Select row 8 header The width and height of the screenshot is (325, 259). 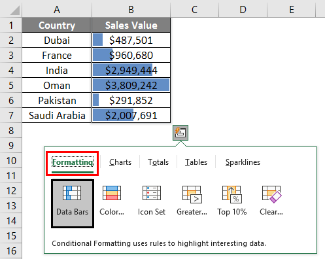tap(11, 130)
